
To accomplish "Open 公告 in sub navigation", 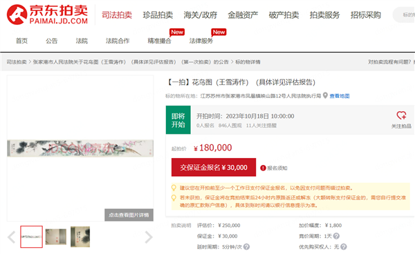I will [52, 41].
